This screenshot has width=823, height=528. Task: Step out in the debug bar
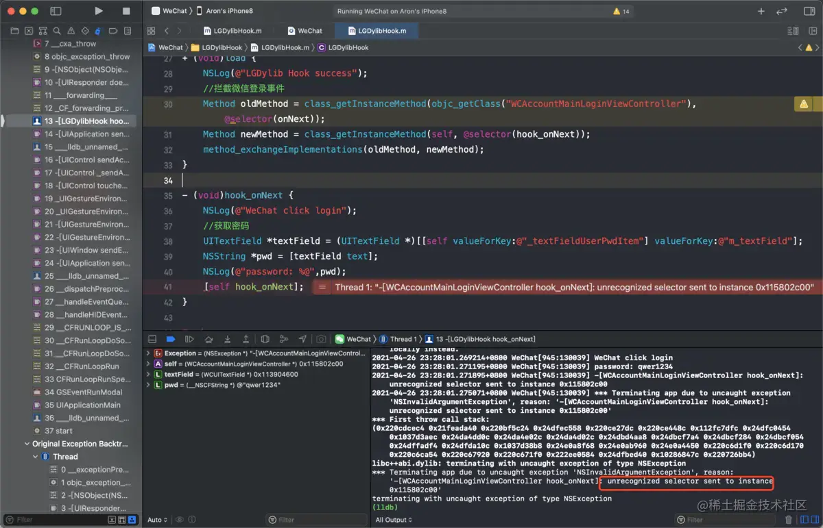(246, 339)
